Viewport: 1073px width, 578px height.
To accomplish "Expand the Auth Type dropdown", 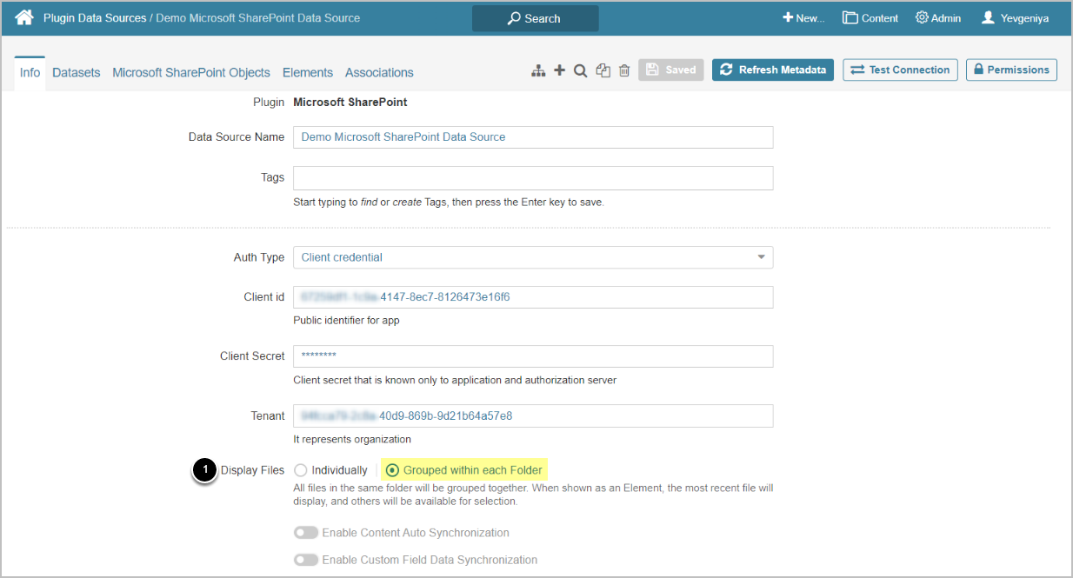I will (x=532, y=257).
